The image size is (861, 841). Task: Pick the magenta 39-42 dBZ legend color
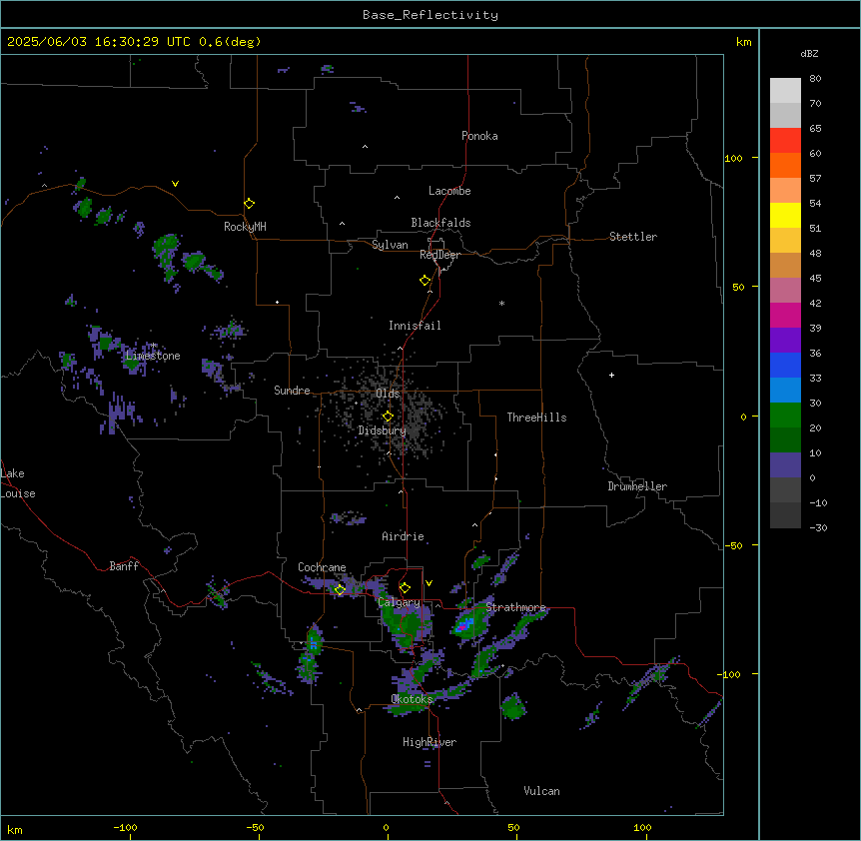(x=785, y=315)
